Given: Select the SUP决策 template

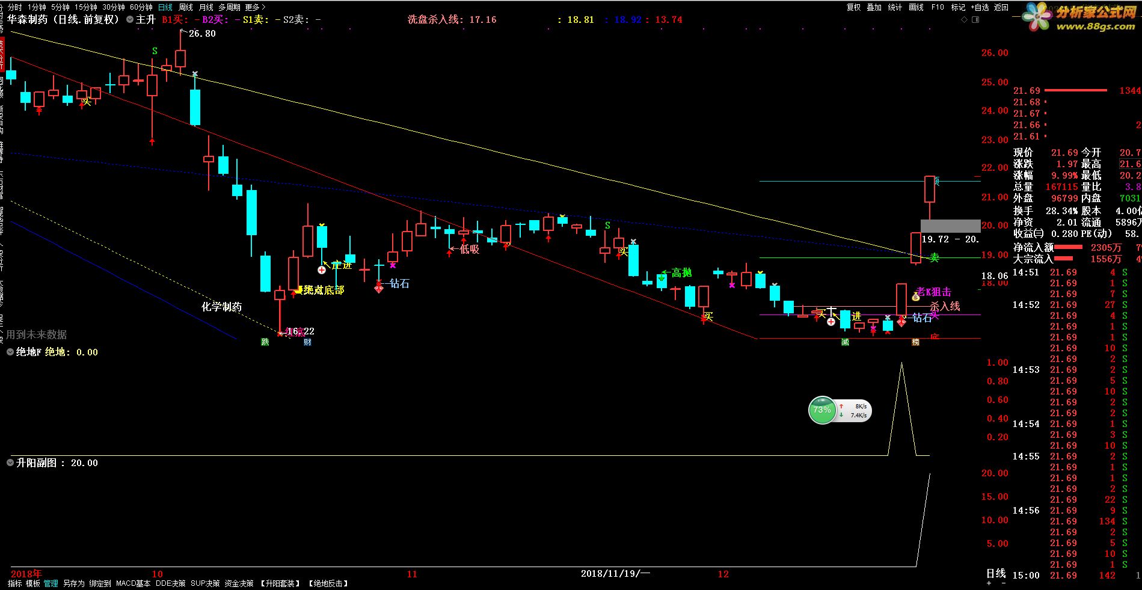Looking at the screenshot, I should pyautogui.click(x=205, y=583).
